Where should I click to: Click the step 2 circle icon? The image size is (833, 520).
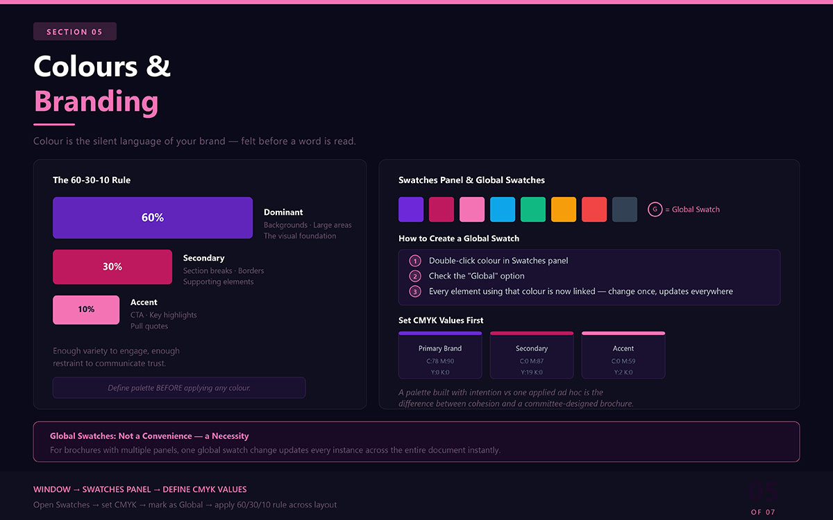point(415,276)
